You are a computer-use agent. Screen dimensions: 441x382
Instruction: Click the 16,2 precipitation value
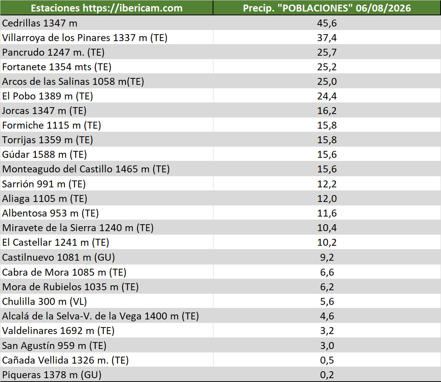[327, 111]
